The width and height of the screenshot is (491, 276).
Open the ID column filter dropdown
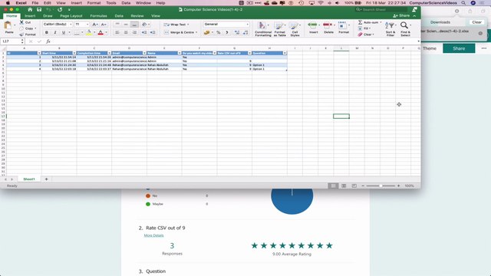click(x=39, y=53)
